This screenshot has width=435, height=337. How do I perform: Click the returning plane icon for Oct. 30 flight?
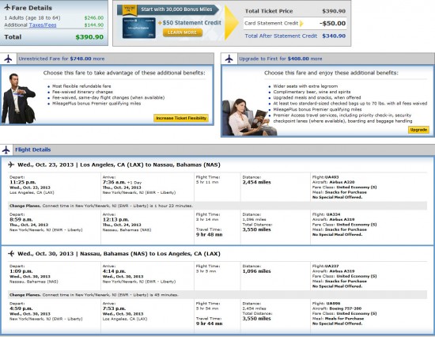(x=11, y=253)
